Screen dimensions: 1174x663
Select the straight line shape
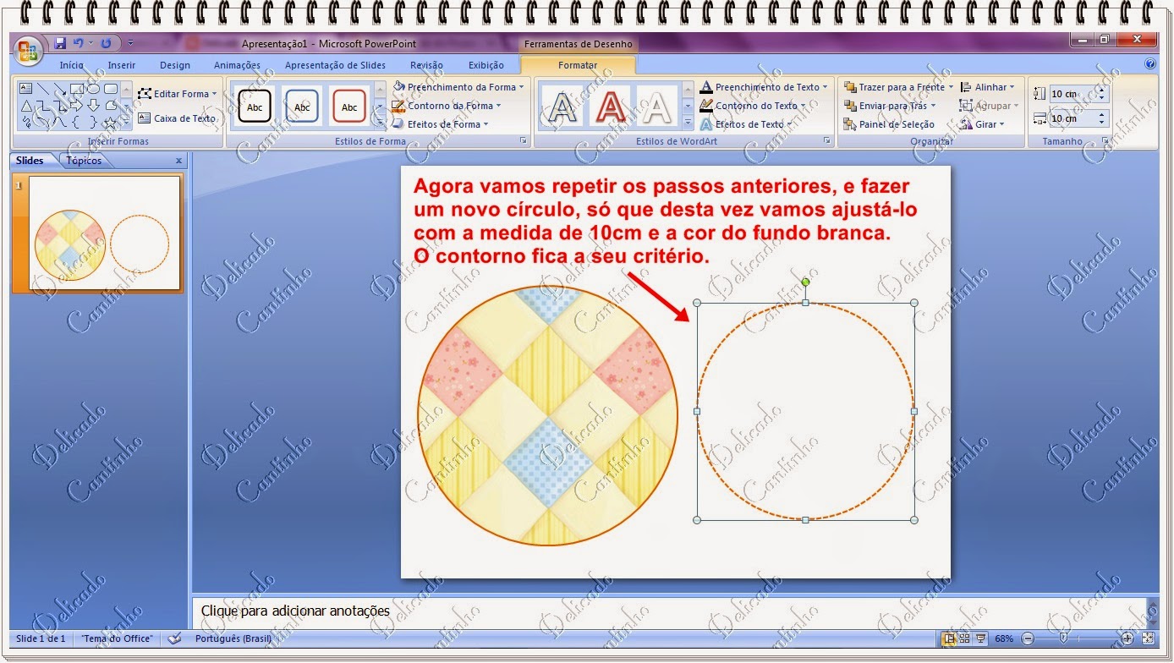(x=43, y=88)
